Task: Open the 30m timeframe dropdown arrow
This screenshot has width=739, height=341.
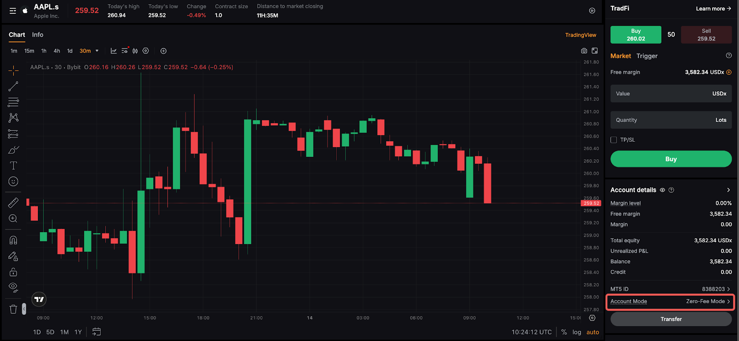Action: tap(97, 51)
